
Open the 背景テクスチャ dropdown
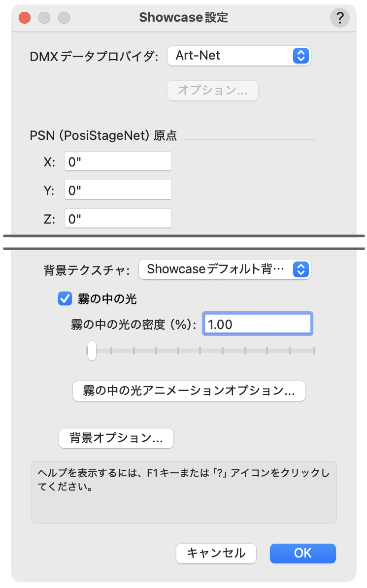click(224, 269)
